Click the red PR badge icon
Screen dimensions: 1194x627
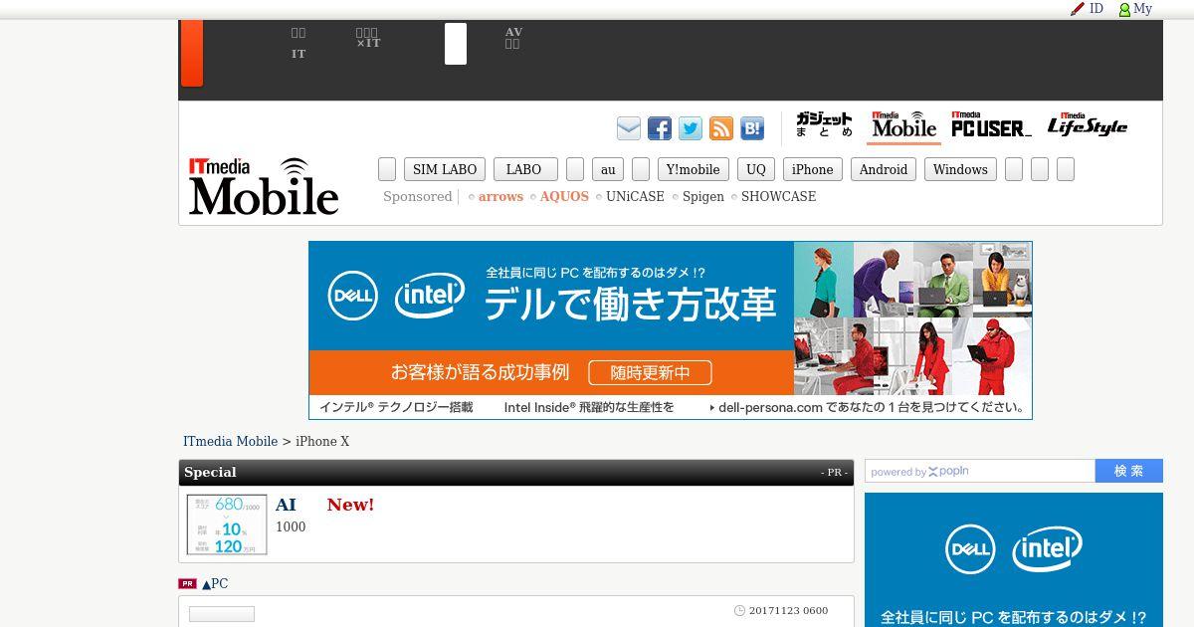[187, 583]
